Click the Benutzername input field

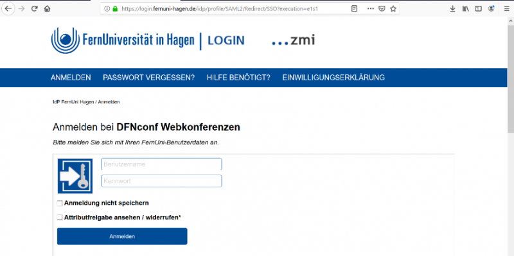(x=162, y=164)
